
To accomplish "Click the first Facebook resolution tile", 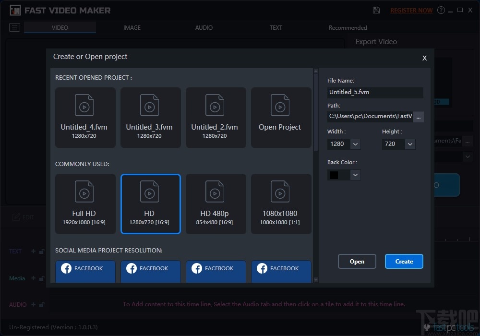I will click(85, 271).
